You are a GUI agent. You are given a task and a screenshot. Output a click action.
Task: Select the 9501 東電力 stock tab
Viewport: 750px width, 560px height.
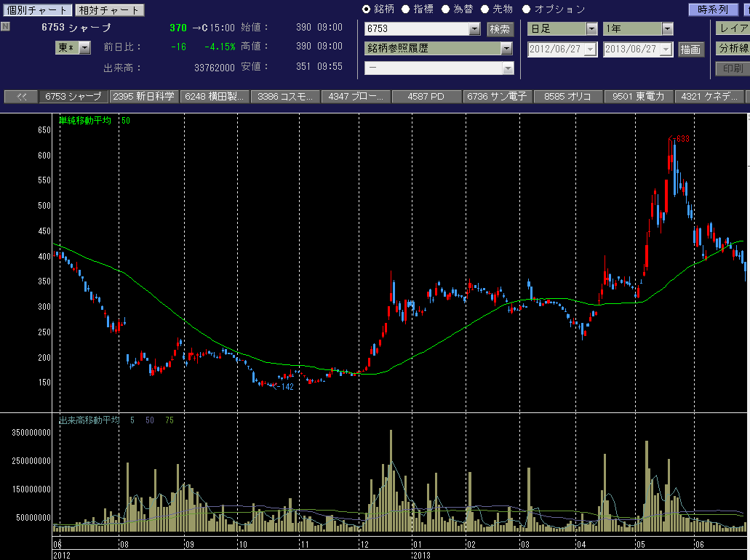(x=639, y=97)
